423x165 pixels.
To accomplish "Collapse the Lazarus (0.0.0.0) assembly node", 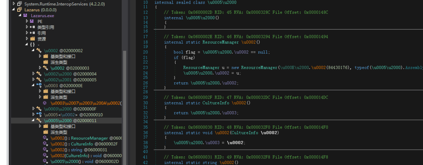I will tap(14, 10).
